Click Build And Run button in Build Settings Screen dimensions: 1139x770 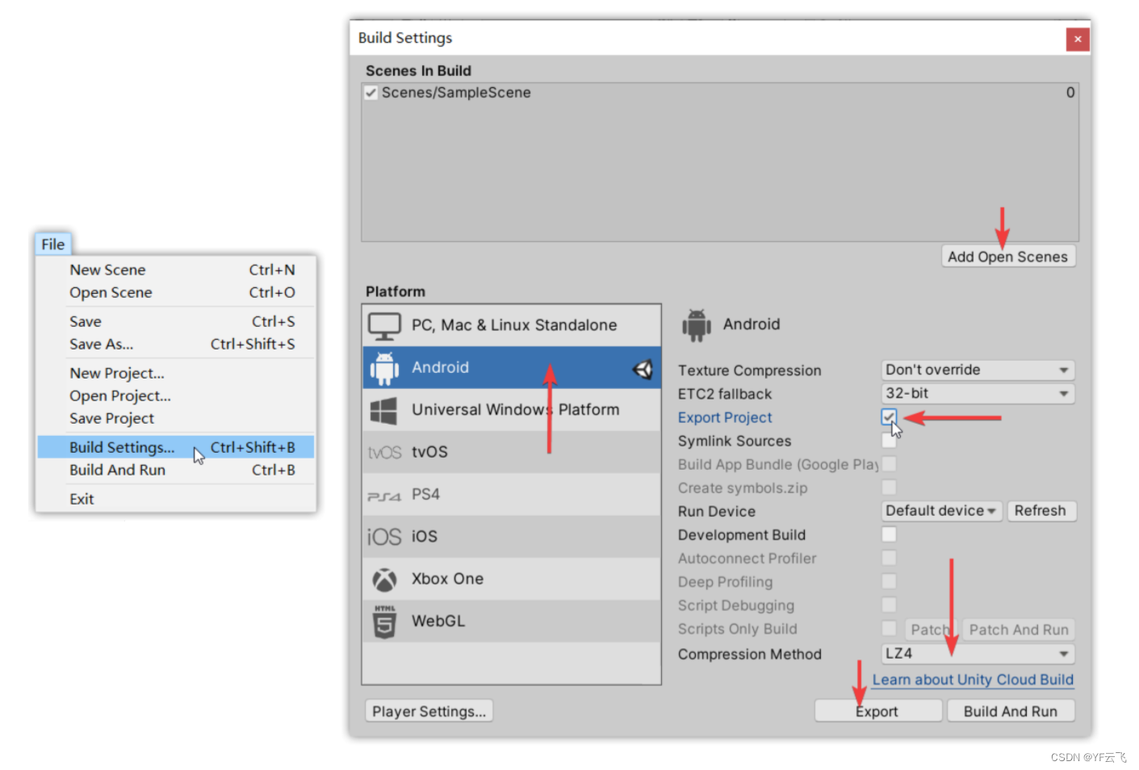1011,711
